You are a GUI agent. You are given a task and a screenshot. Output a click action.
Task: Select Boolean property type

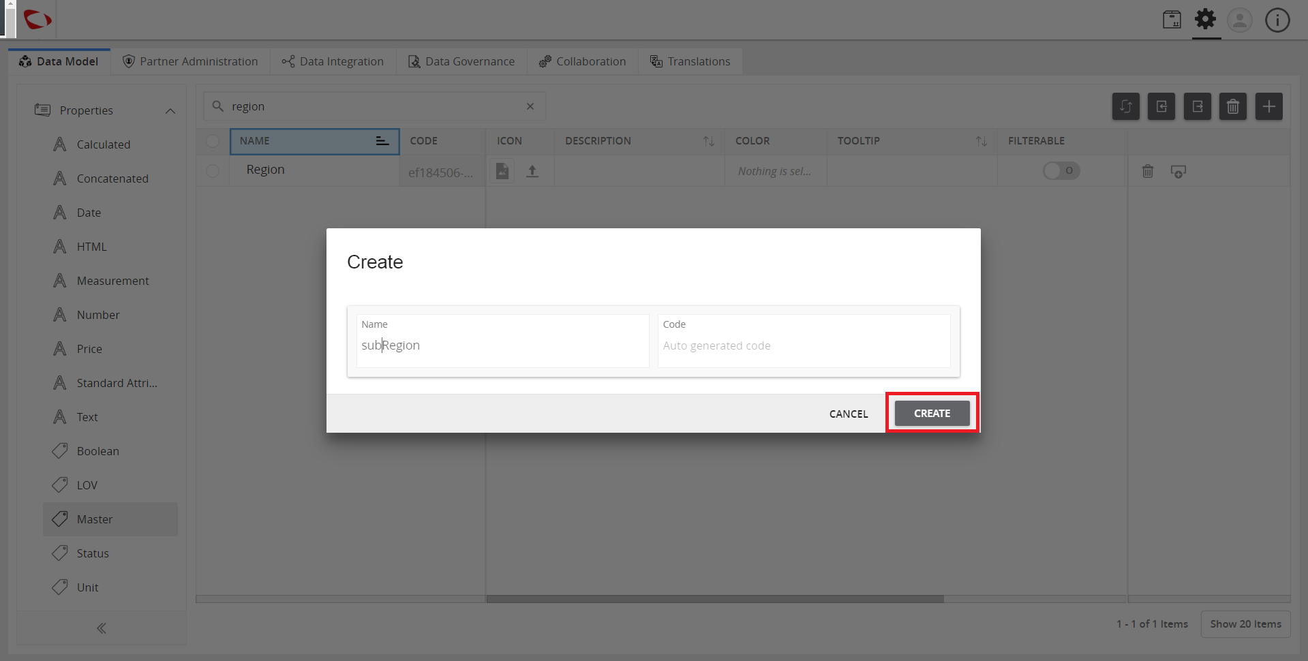pos(110,451)
